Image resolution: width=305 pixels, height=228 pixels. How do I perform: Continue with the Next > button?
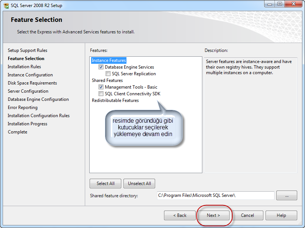click(x=213, y=215)
